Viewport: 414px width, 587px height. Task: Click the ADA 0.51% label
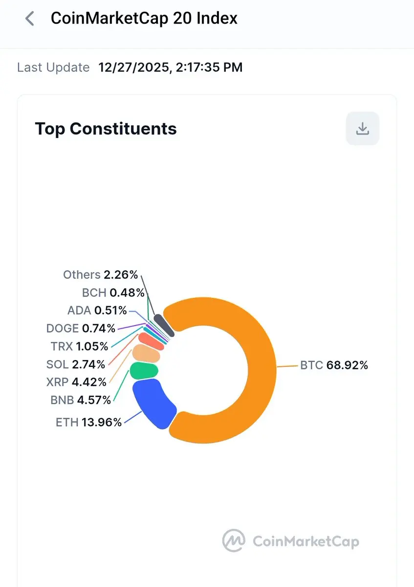pos(97,310)
